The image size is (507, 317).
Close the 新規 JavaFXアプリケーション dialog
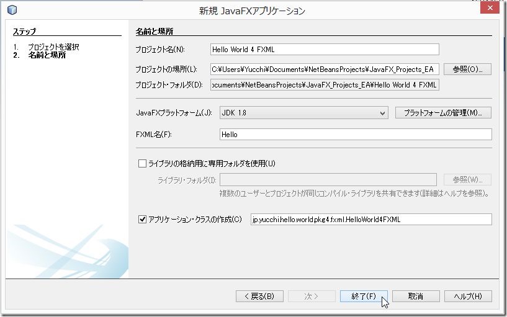(490, 7)
